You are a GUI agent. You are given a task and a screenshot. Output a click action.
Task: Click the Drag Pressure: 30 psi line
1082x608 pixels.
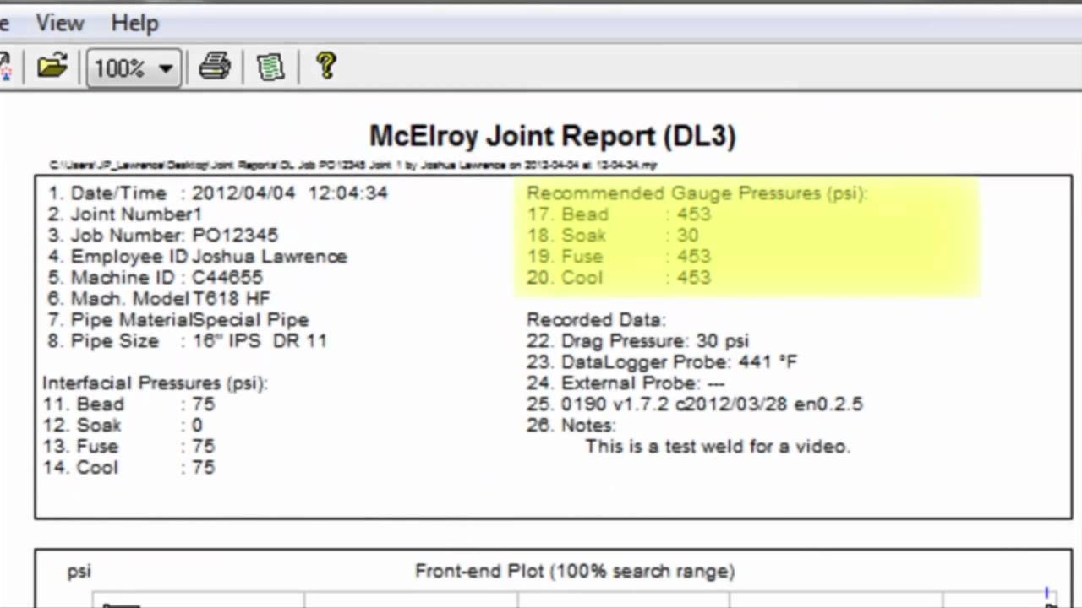click(x=638, y=341)
